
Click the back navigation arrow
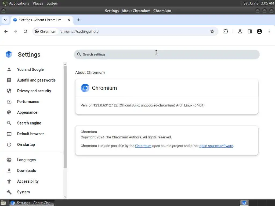6,31
